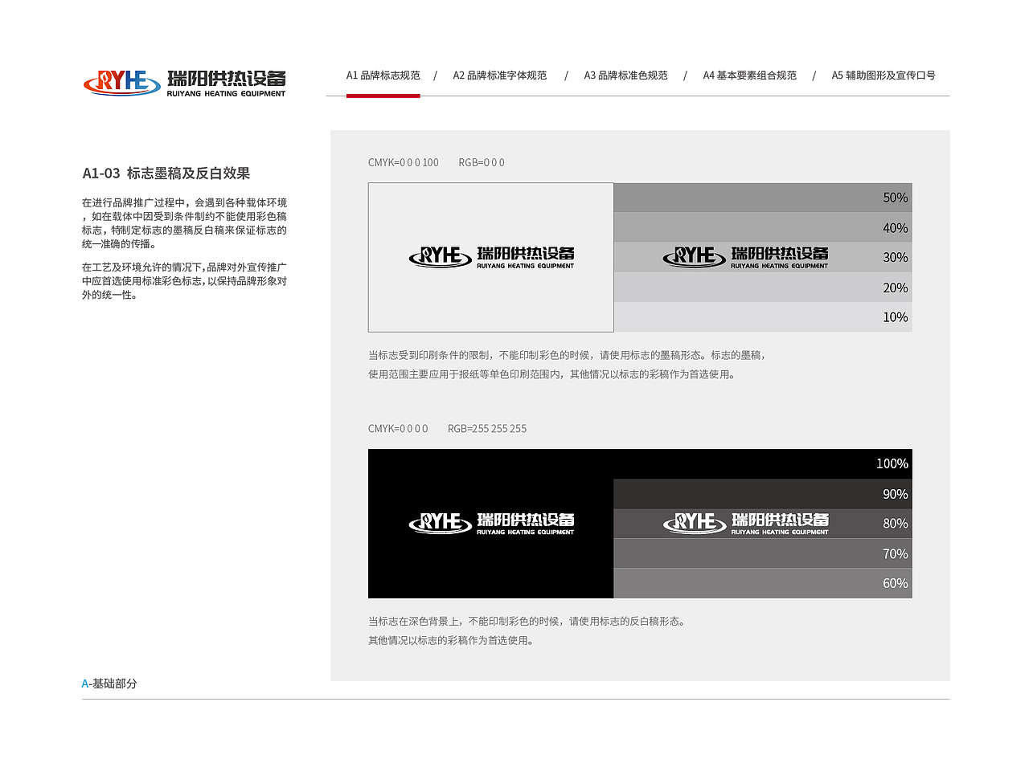Click the 瑞阳供热设备 Chinese logotype in the header
This screenshot has height=763, width=1029.
(228, 77)
